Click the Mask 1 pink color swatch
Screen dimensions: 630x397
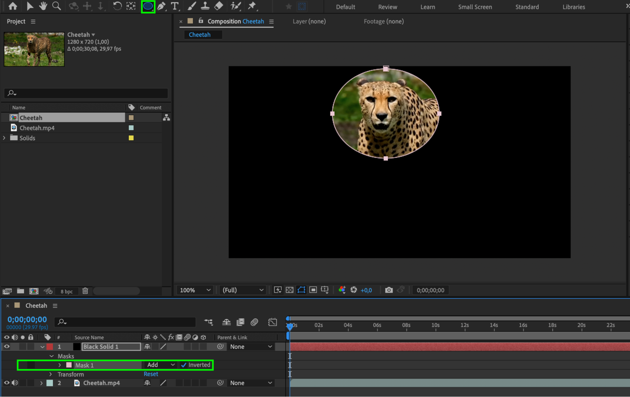[x=69, y=365]
